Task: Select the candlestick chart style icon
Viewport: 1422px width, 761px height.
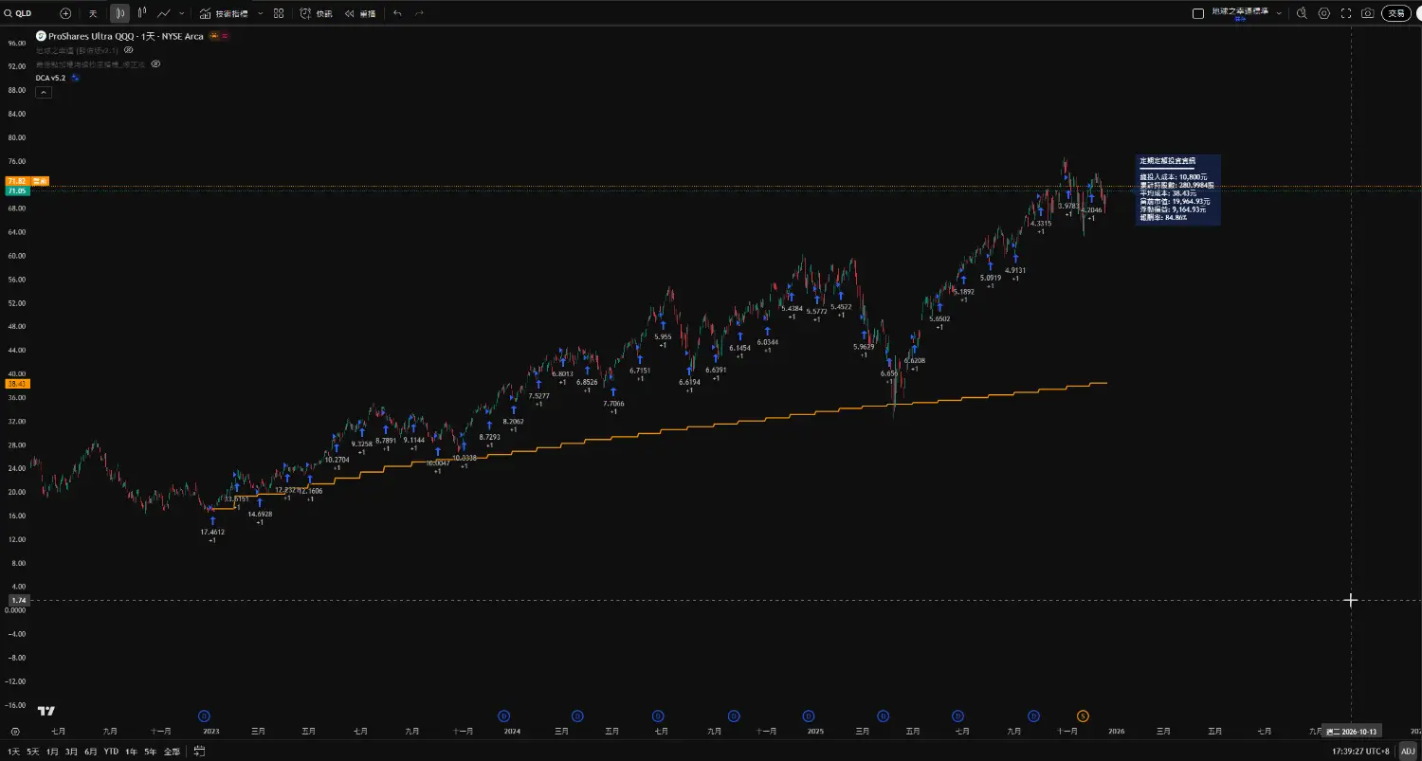Action: pos(119,13)
